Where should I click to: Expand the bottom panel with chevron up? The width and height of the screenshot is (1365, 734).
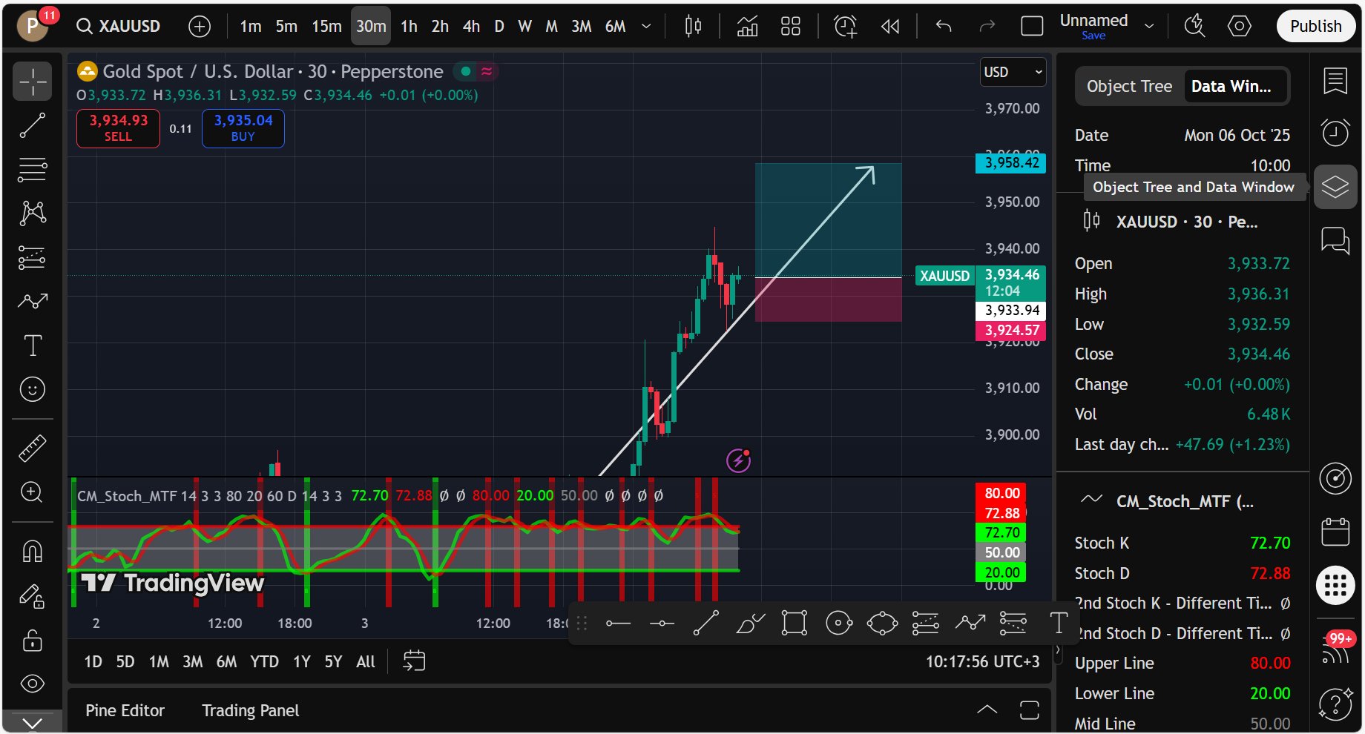pyautogui.click(x=987, y=710)
